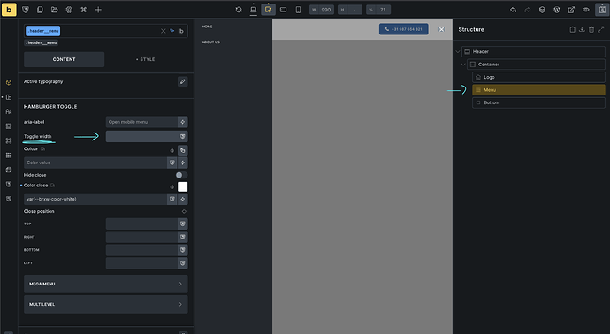Click the blue pointer icon in class field

pyautogui.click(x=172, y=31)
